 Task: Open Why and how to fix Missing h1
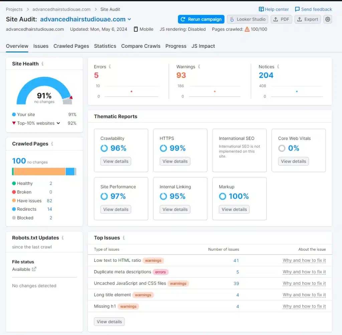pos(304,306)
